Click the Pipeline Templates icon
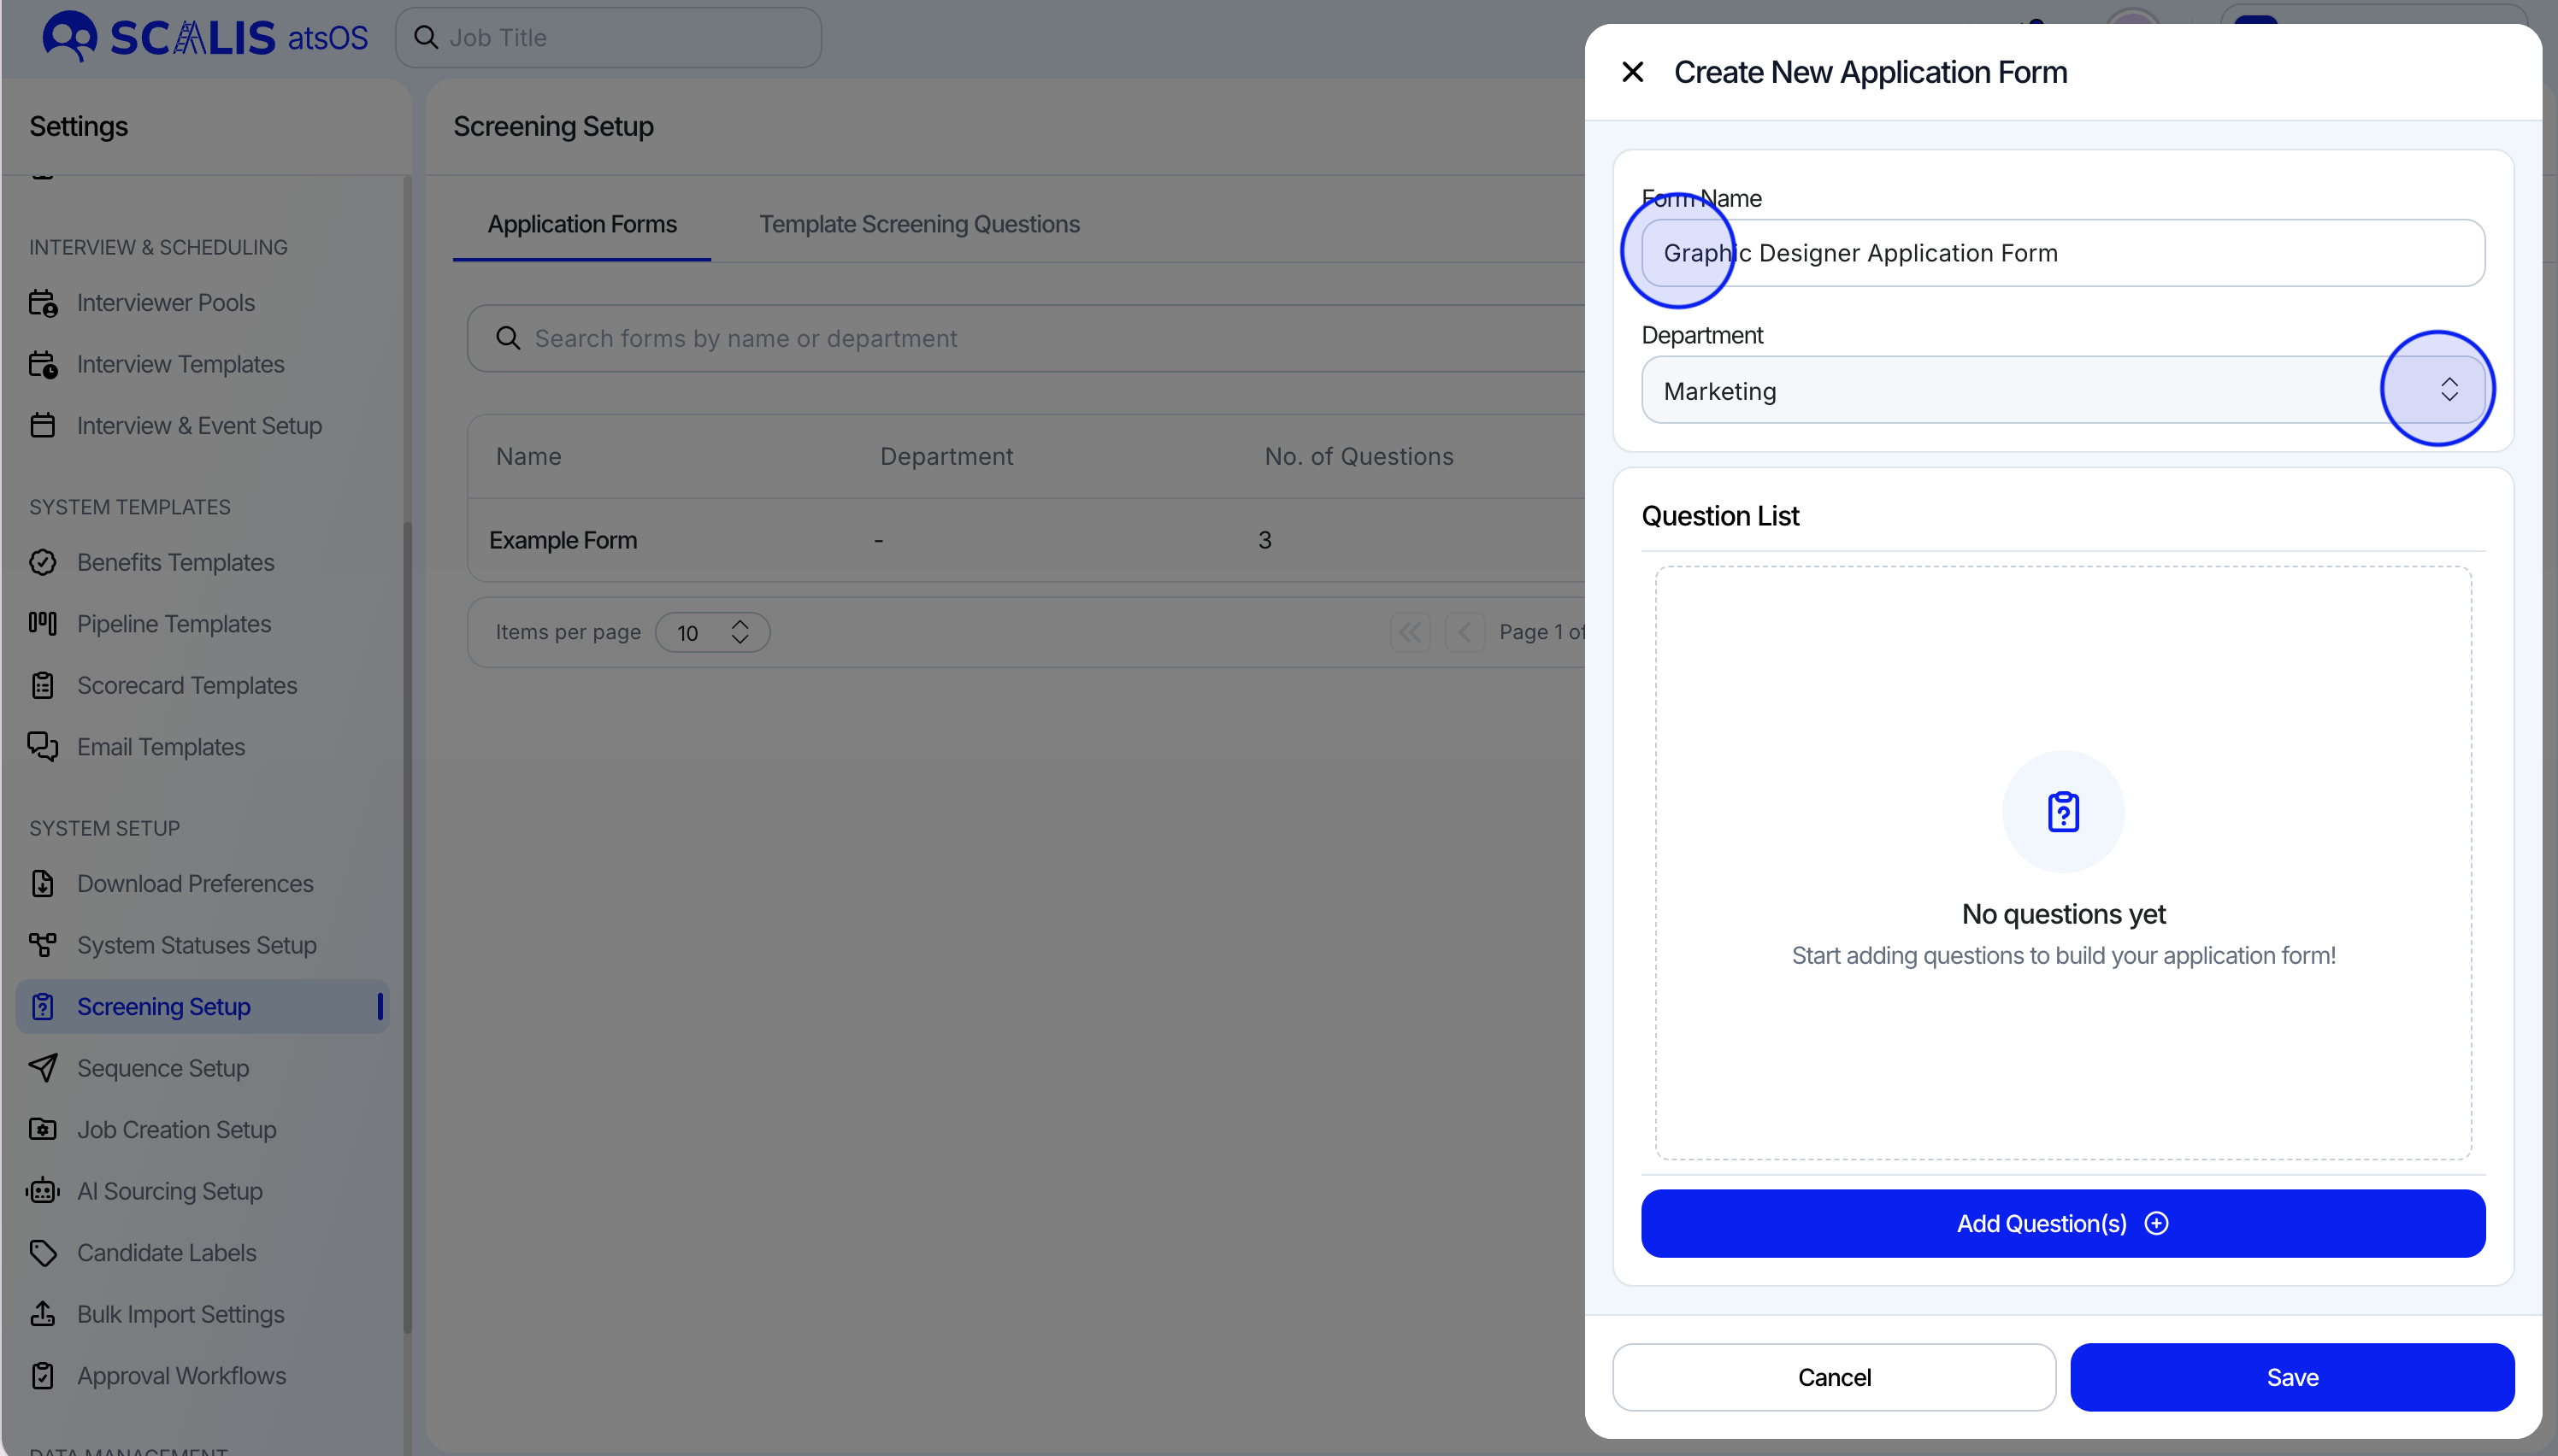This screenshot has width=2558, height=1456. click(42, 624)
